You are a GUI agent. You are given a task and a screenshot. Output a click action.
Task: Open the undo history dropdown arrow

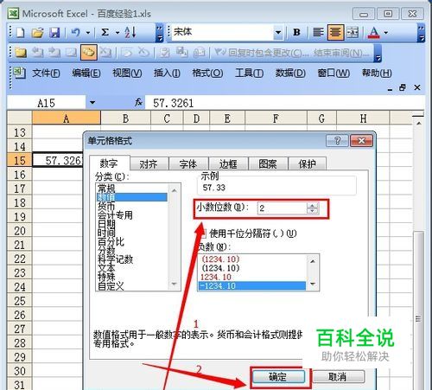(x=88, y=33)
